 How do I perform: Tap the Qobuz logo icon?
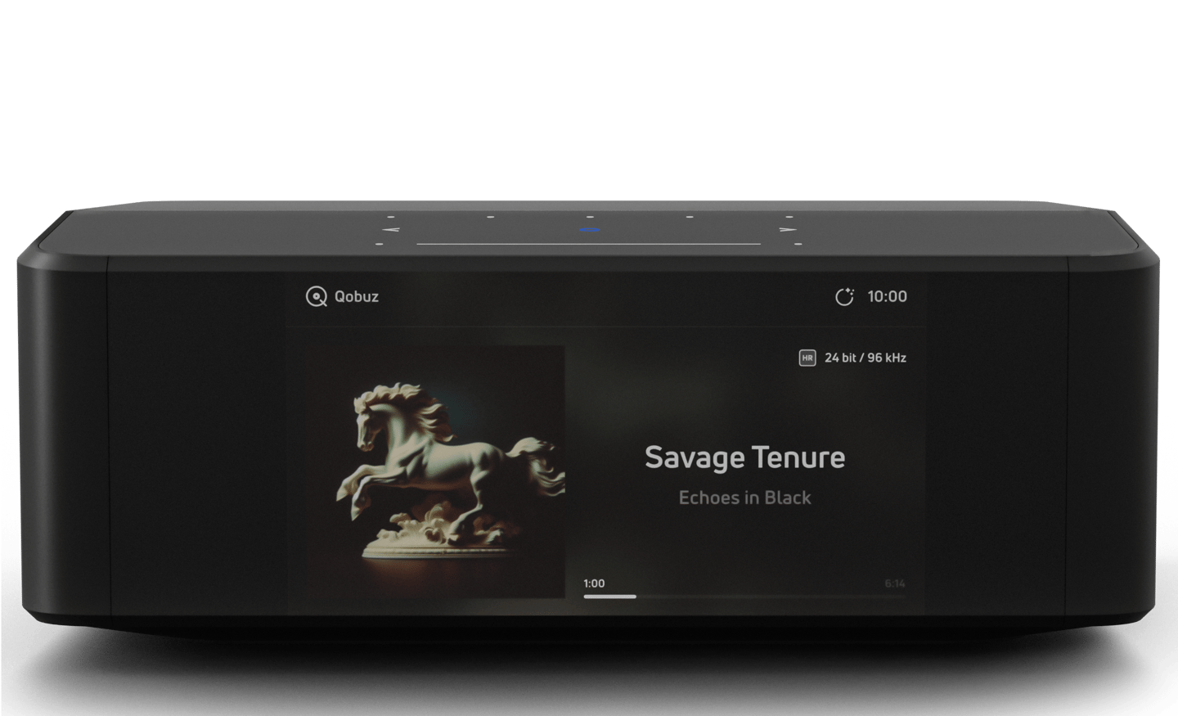[x=317, y=296]
